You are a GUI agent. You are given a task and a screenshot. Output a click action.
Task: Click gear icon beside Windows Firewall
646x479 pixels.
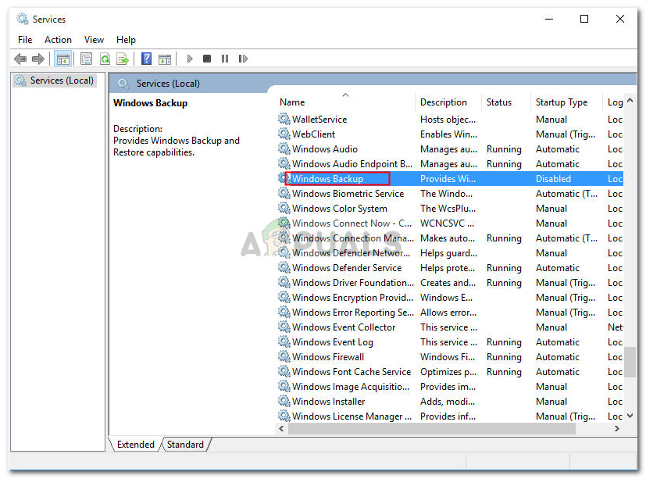[284, 356]
